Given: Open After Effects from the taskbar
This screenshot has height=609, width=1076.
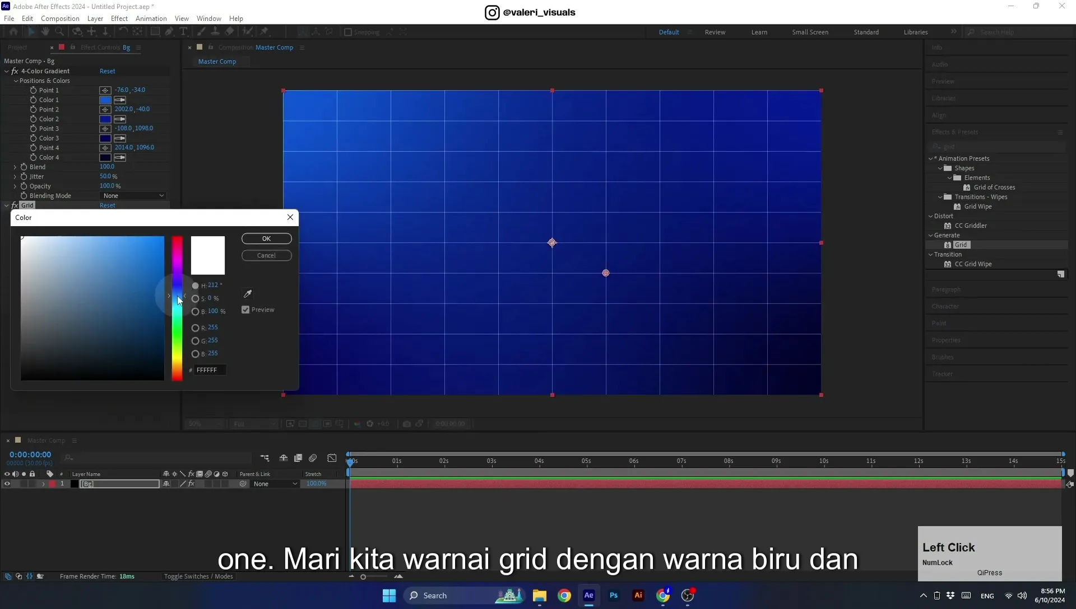Looking at the screenshot, I should [x=589, y=596].
